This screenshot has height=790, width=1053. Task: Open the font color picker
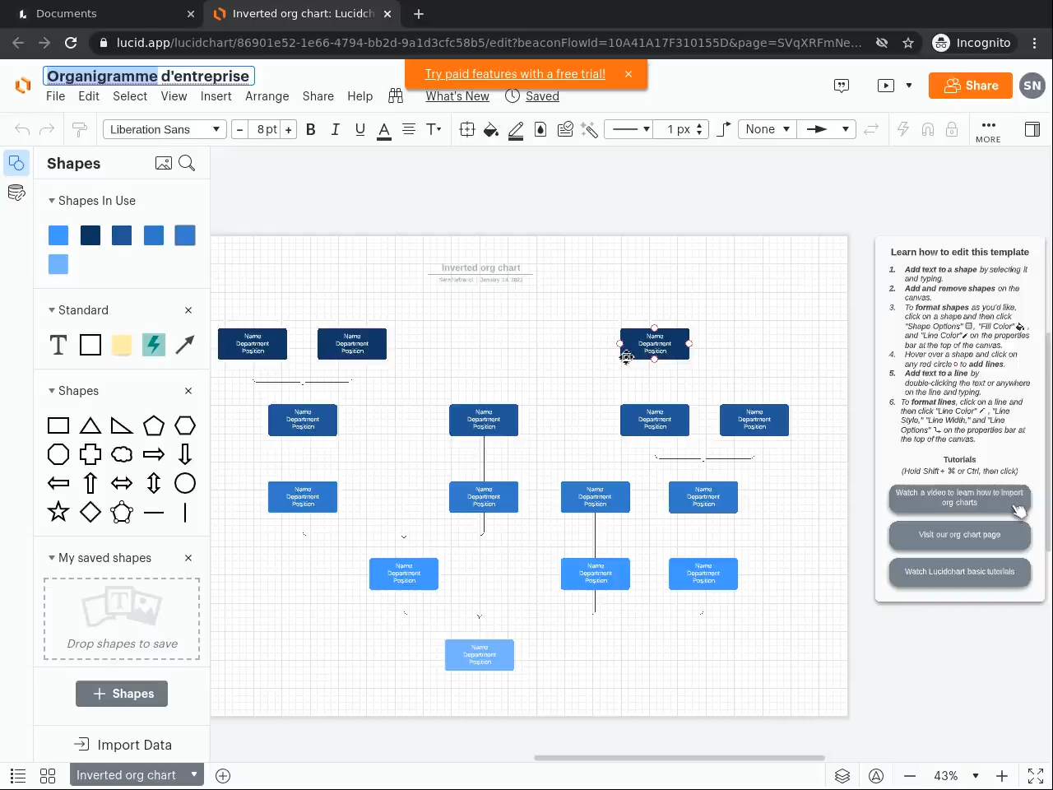coord(384,130)
